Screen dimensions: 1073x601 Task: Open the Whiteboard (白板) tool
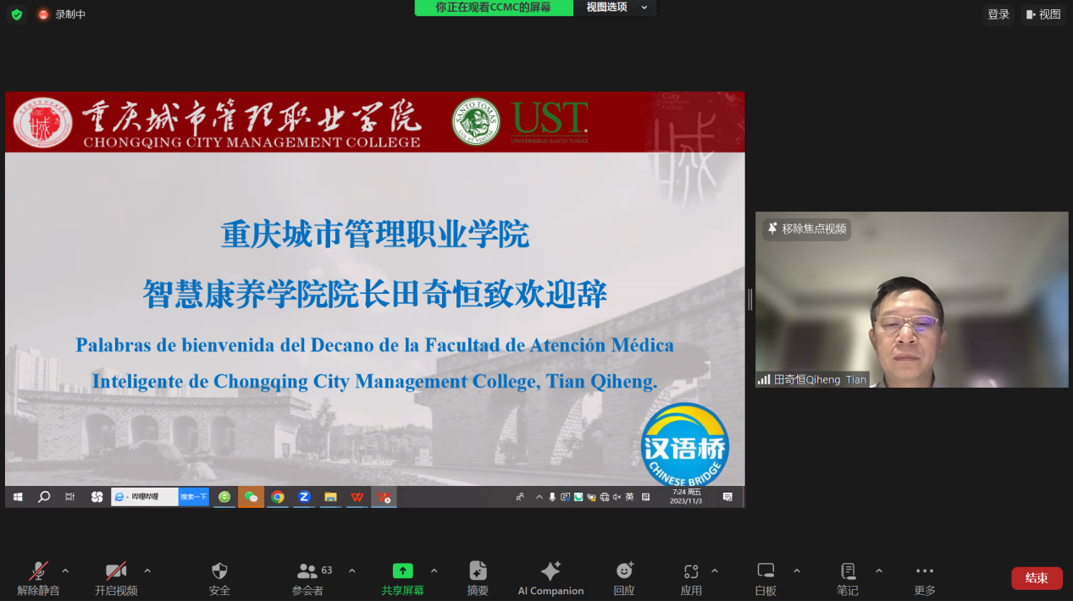[x=766, y=571]
